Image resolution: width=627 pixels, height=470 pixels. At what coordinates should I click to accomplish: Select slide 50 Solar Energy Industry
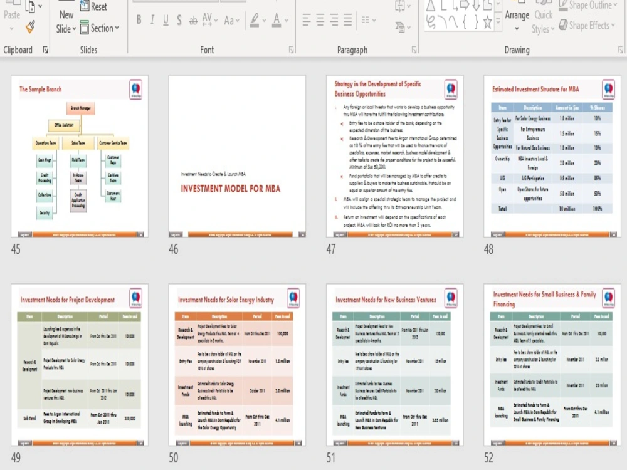(x=237, y=365)
